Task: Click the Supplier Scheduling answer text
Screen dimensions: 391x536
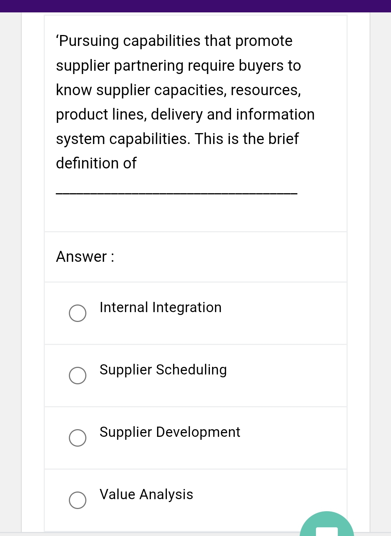Action: (x=163, y=370)
